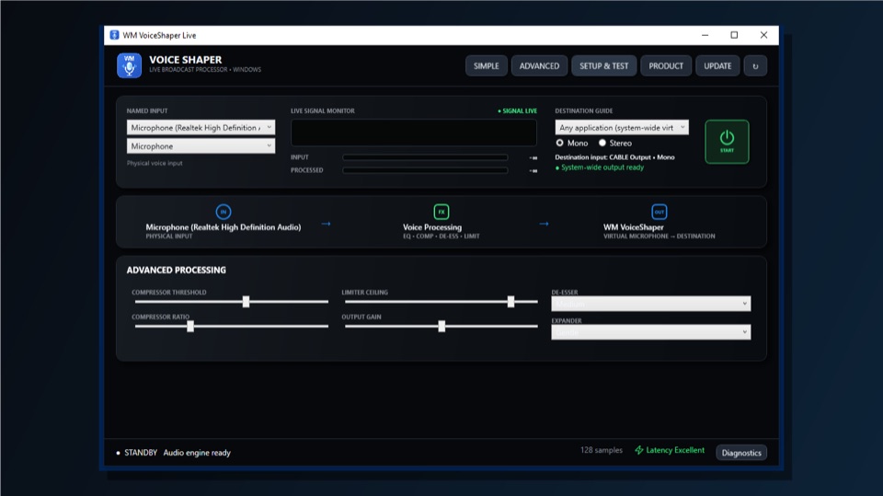Open the Update tab

(717, 66)
